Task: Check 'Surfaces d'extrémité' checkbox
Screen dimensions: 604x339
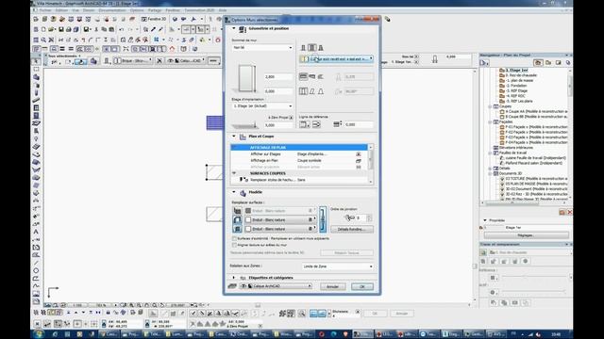Action: tap(234, 238)
